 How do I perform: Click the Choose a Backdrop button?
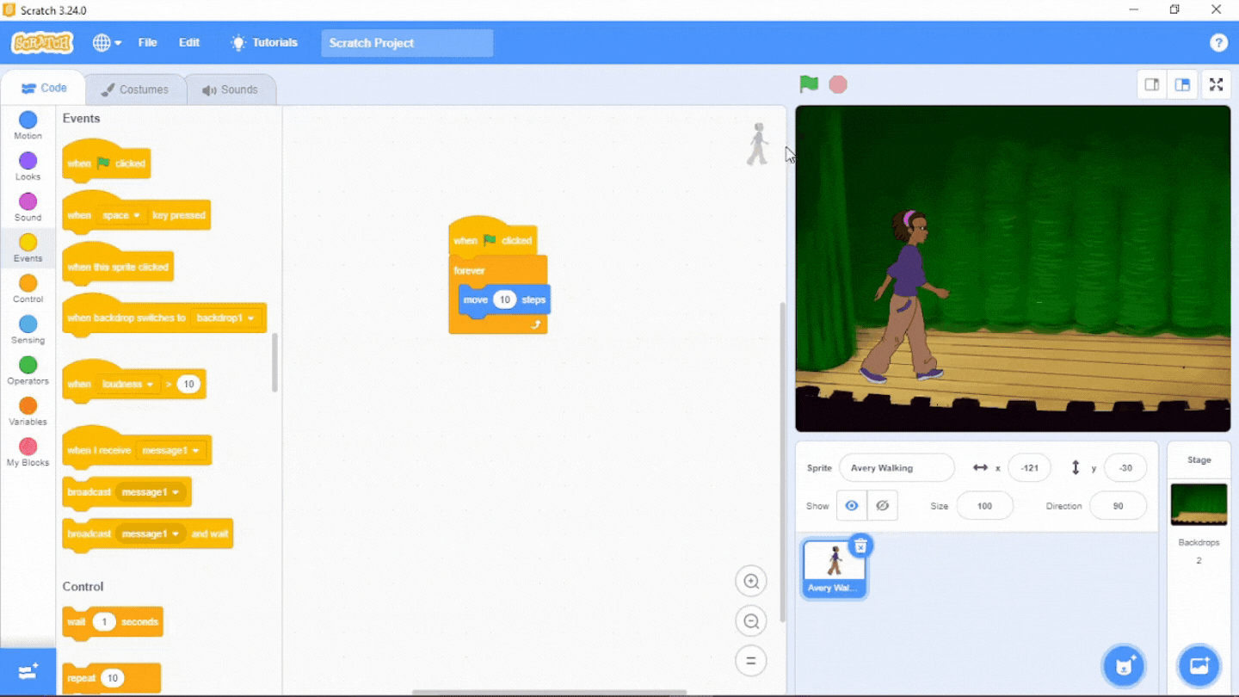[x=1199, y=666]
